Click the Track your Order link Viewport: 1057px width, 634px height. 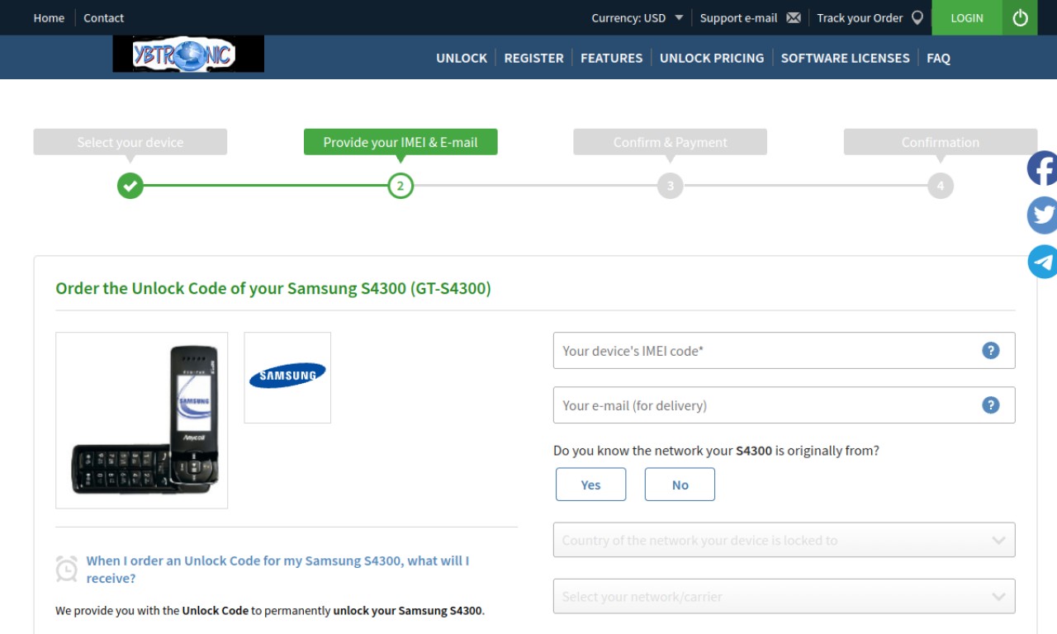tap(860, 17)
